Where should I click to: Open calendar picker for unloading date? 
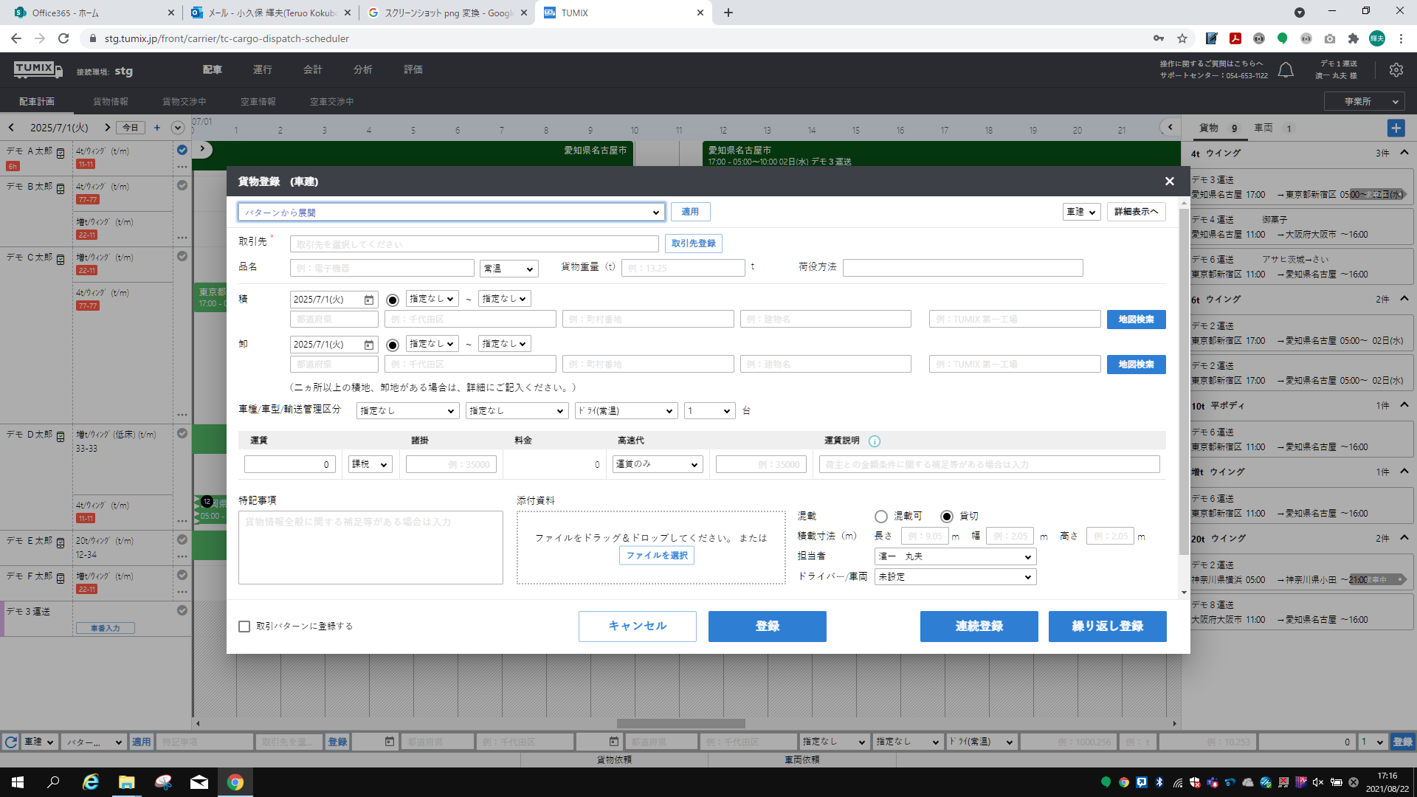pos(369,345)
